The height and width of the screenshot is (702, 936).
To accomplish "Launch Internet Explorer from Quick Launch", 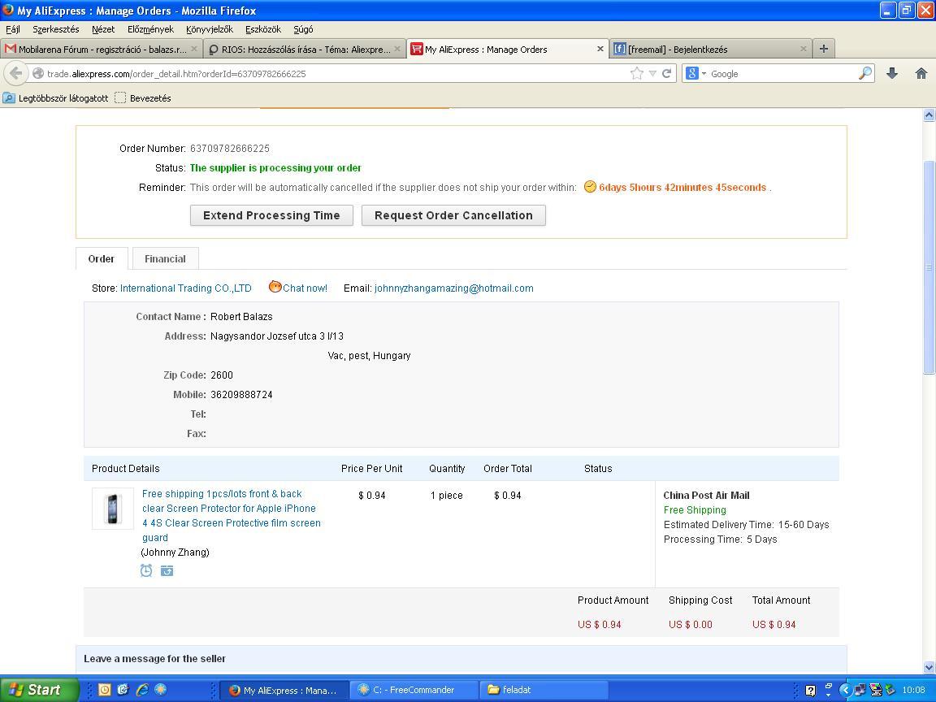I will (142, 690).
